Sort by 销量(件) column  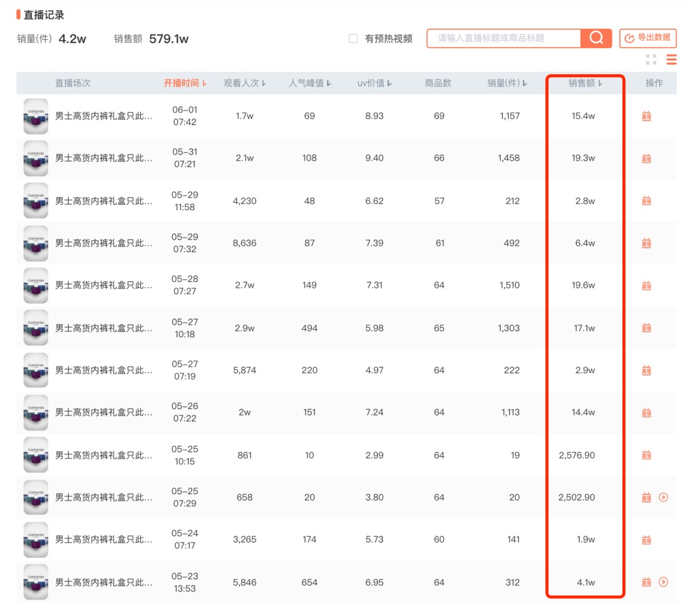point(507,83)
